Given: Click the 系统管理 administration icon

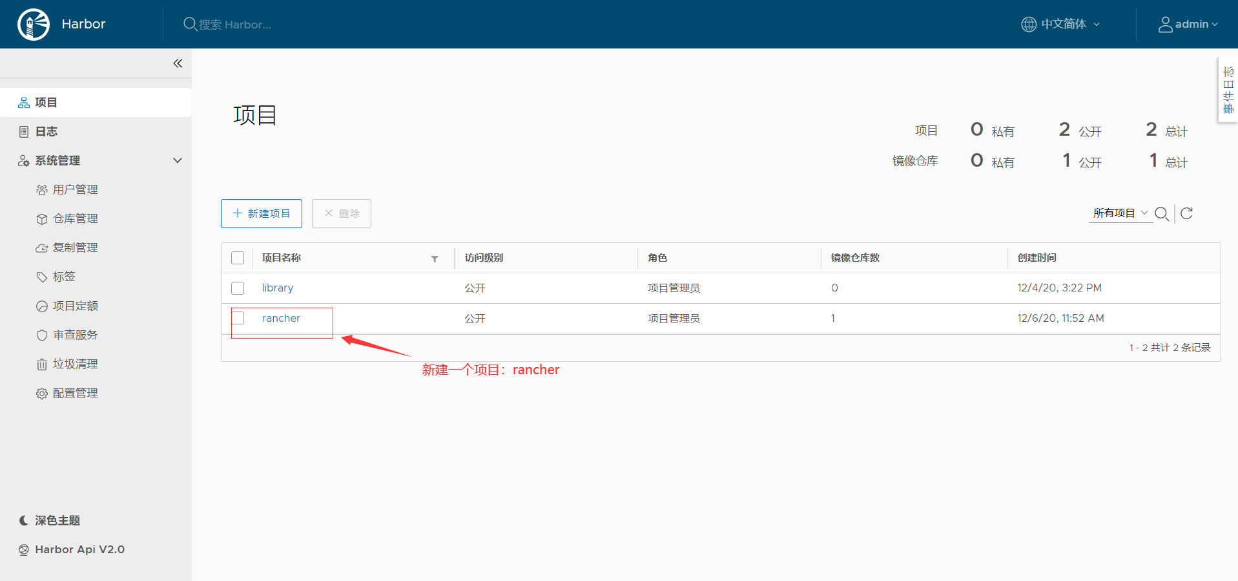Looking at the screenshot, I should pyautogui.click(x=24, y=161).
